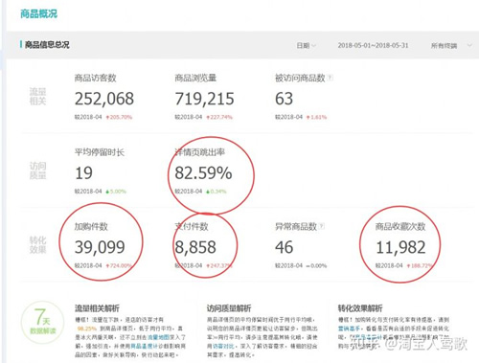Click the 商品收藏次数 label
Screen dimensions: 479x363
tap(400, 227)
